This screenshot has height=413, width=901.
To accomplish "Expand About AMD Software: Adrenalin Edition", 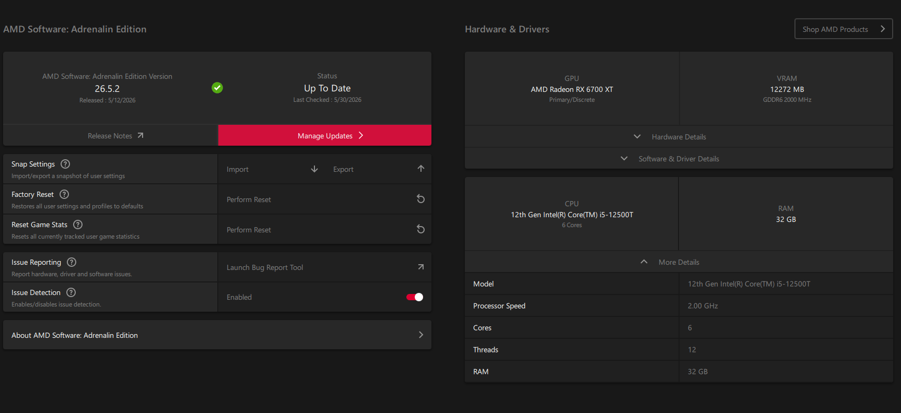I will click(x=217, y=335).
